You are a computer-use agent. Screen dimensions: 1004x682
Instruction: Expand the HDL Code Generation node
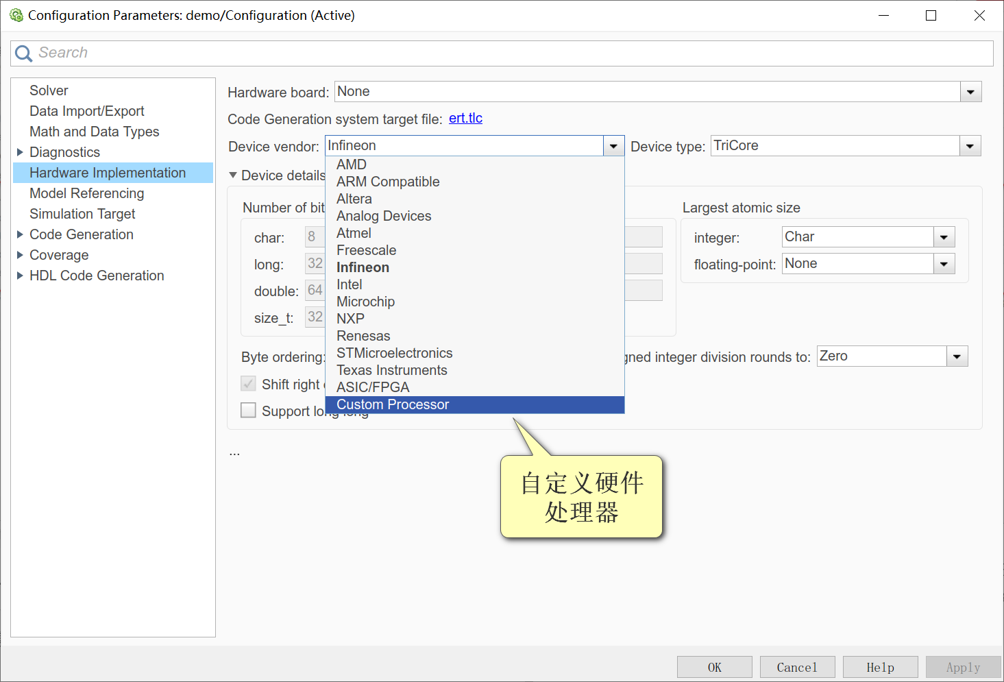click(20, 276)
